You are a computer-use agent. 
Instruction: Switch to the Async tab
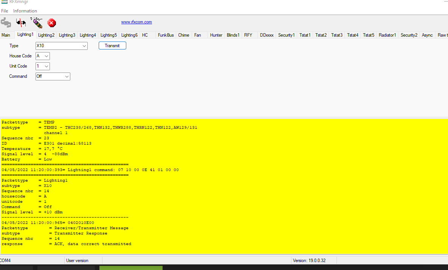(427, 35)
